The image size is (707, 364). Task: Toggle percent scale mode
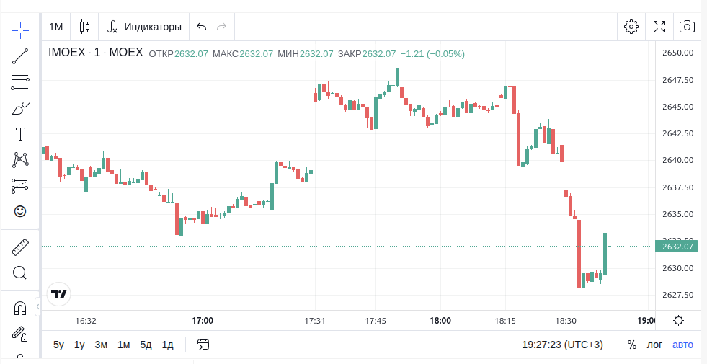click(631, 345)
